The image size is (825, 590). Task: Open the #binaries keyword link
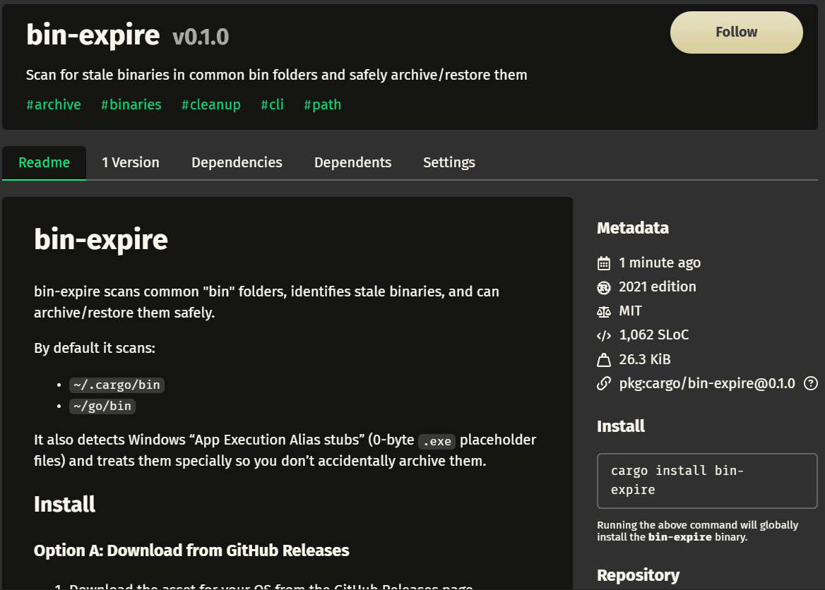131,104
